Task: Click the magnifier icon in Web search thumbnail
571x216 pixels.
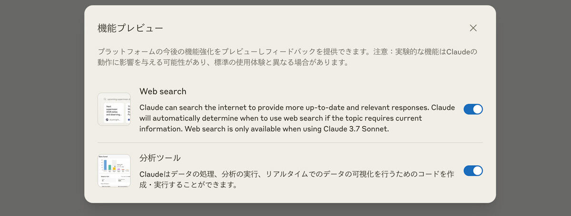Action: click(105, 99)
